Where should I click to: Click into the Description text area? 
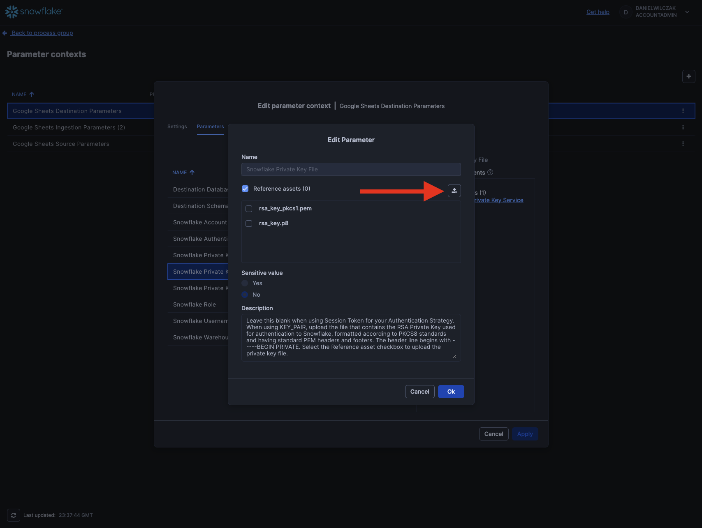pyautogui.click(x=350, y=337)
